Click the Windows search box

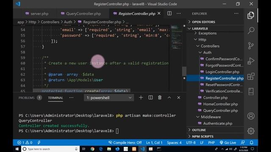(50, 149)
